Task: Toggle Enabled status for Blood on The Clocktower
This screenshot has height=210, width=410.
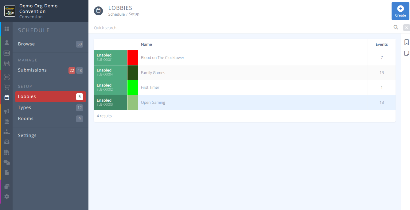Action: tap(110, 57)
